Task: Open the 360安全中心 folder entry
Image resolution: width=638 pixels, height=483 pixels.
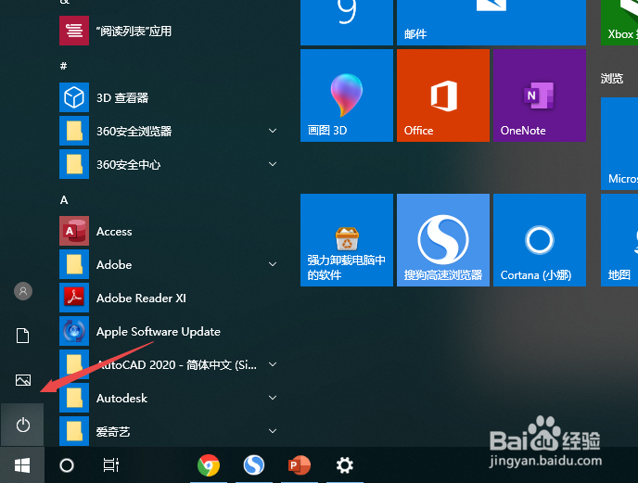Action: point(169,164)
